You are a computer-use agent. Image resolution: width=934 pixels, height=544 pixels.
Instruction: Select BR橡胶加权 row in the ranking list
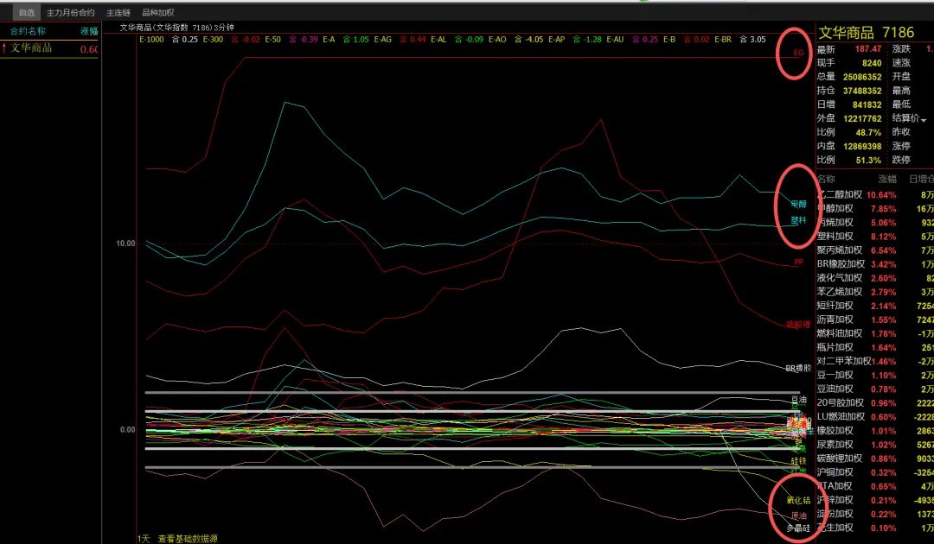pos(875,264)
